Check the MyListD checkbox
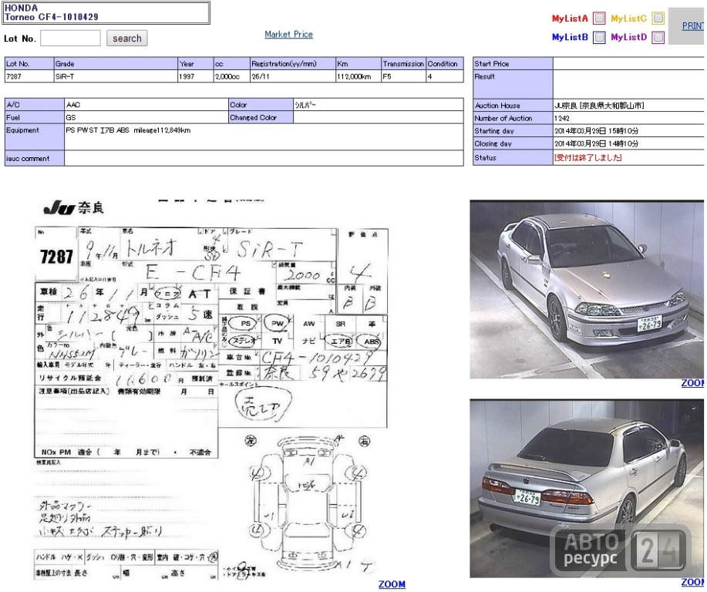This screenshot has width=707, height=592. (658, 37)
